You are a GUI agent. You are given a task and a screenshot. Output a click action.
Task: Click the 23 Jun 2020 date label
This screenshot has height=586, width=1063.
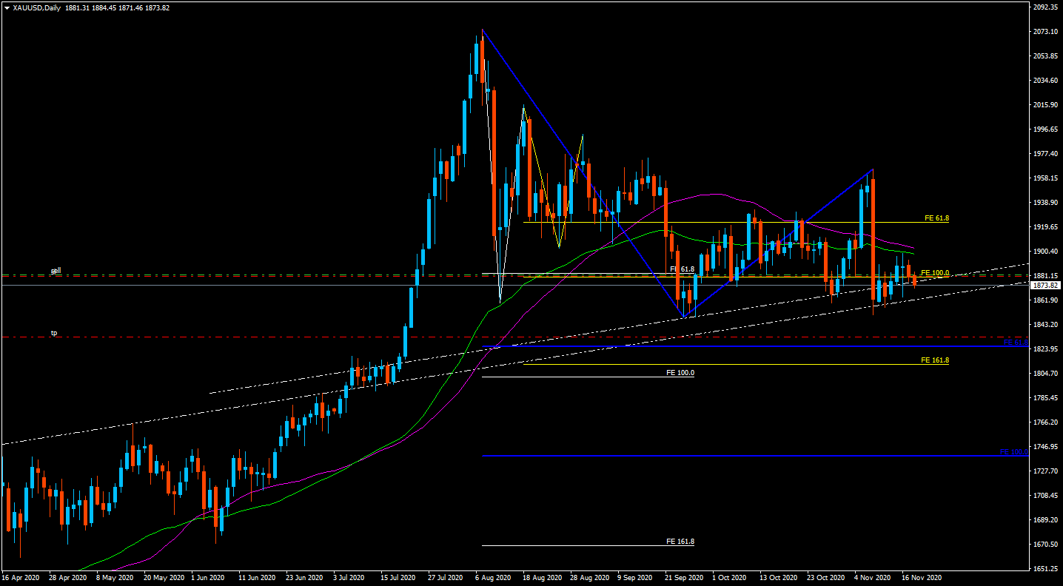click(305, 576)
